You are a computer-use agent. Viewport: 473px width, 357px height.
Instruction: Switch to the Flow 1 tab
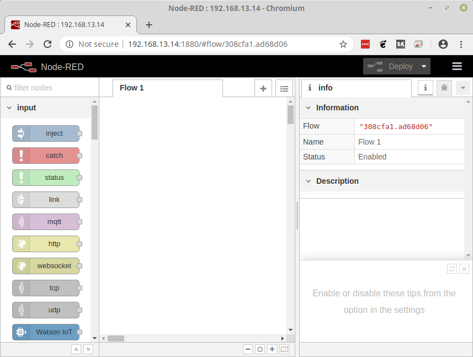(x=168, y=88)
